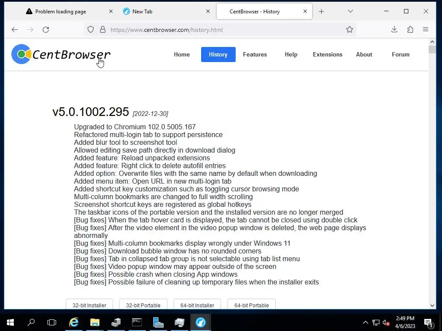
Task: Open the History menu item
Action: [218, 55]
